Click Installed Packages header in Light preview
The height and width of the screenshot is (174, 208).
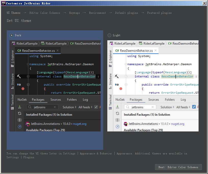pyautogui.click(x=147, y=115)
